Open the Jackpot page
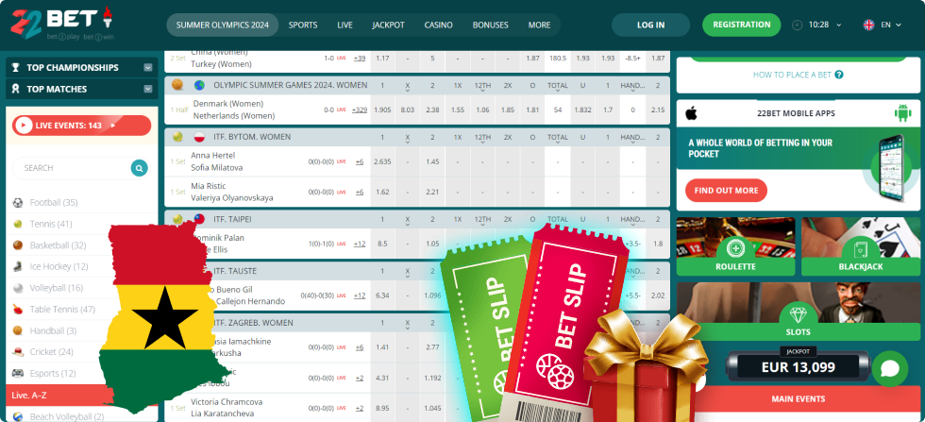Screen dimensions: 925x422 point(388,25)
